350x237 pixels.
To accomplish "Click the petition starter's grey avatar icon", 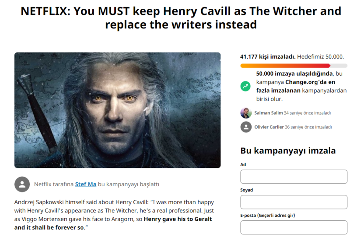I will pyautogui.click(x=22, y=185).
